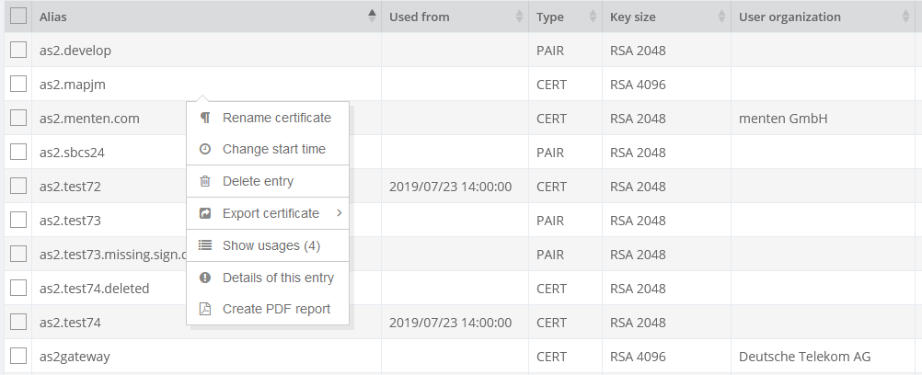Screen dimensions: 922x375
Task: Choose Delete entry from the context menu
Action: tap(258, 182)
